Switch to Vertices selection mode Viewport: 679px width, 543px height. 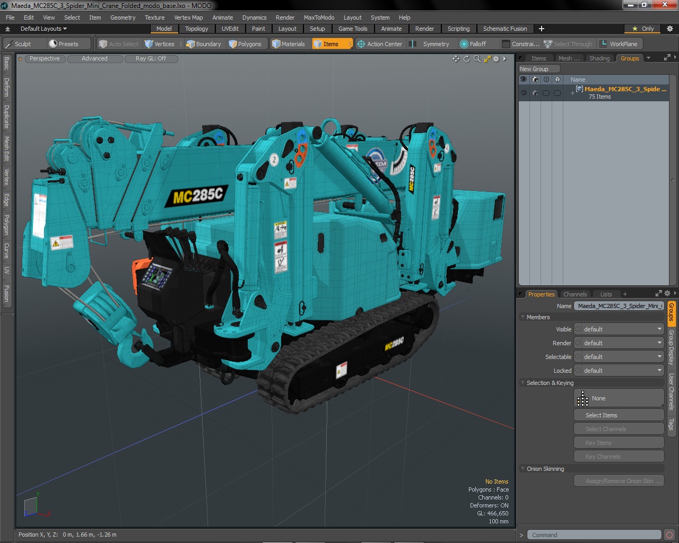tap(163, 44)
